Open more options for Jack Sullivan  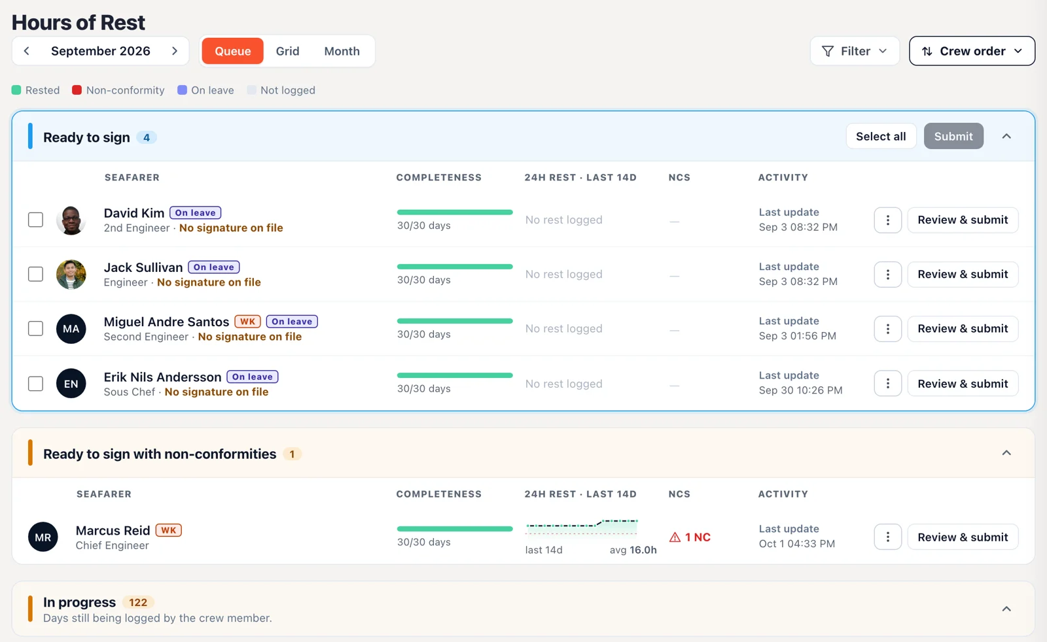pyautogui.click(x=888, y=275)
